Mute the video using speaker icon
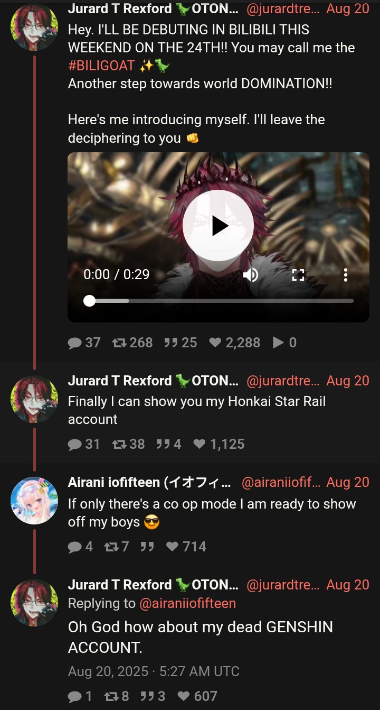This screenshot has width=380, height=710. point(251,274)
